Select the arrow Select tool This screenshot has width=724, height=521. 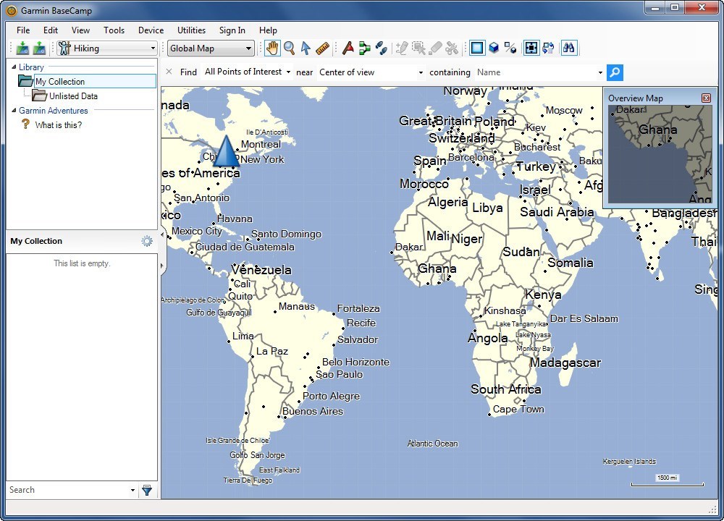coord(306,48)
